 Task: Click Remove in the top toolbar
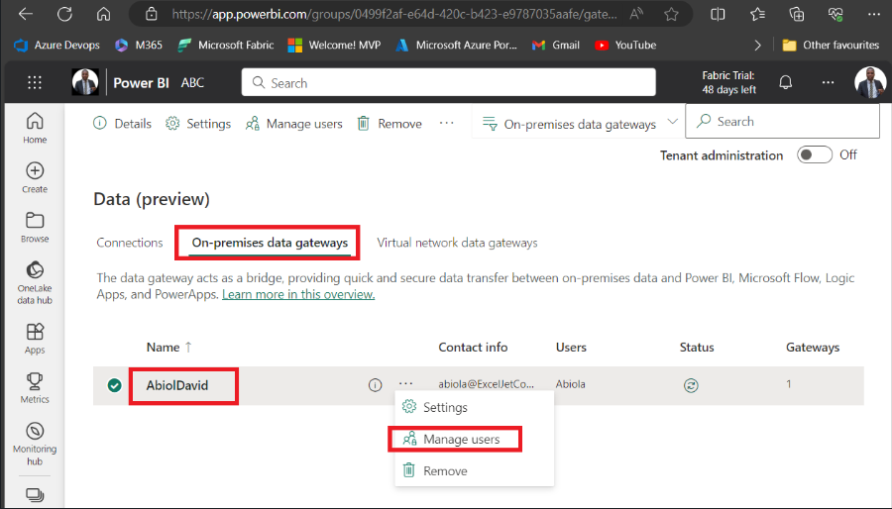coord(390,124)
